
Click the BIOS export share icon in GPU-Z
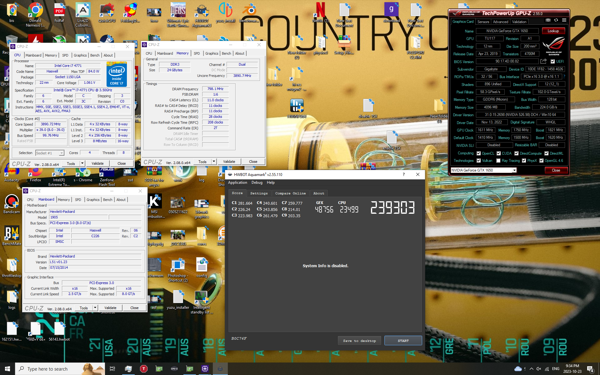click(543, 61)
